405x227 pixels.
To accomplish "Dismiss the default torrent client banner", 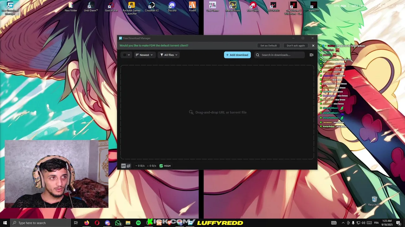I will tap(313, 46).
